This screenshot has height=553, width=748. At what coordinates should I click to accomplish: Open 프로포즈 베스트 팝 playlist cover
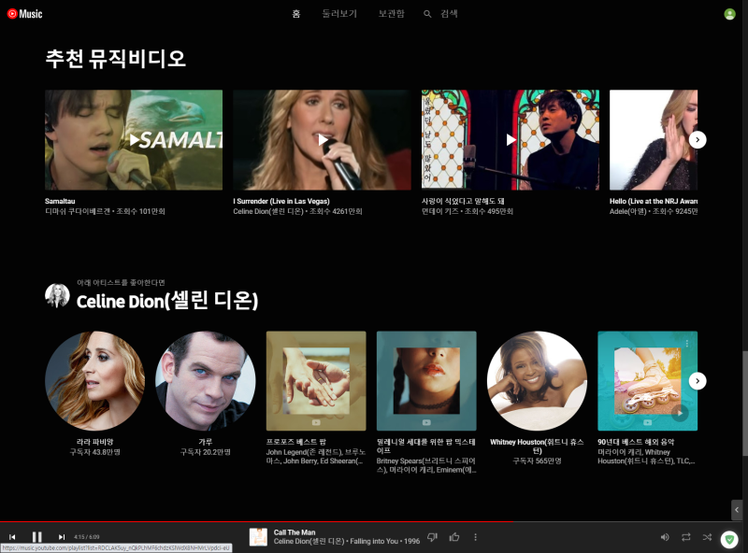pyautogui.click(x=316, y=381)
